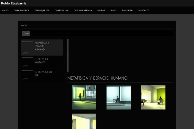194x129 pixels.
Task: Open the thumbnail of standing figure at green doorway
Action: coord(84,97)
